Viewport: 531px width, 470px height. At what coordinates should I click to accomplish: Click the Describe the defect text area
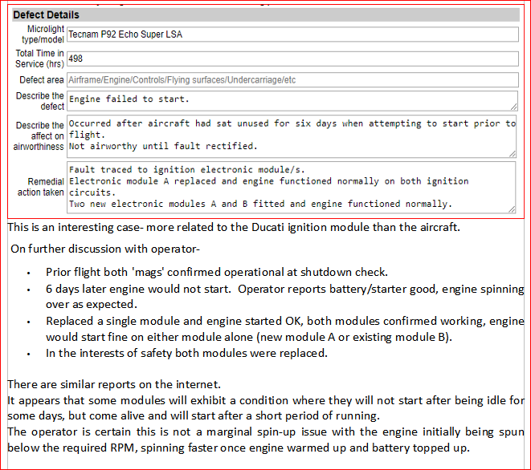[292, 101]
